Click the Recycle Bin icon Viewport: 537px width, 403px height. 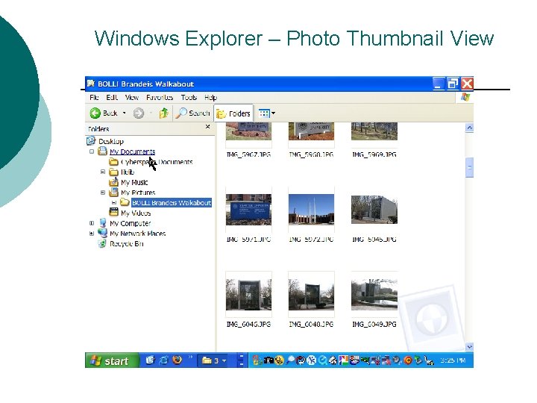pyautogui.click(x=102, y=243)
